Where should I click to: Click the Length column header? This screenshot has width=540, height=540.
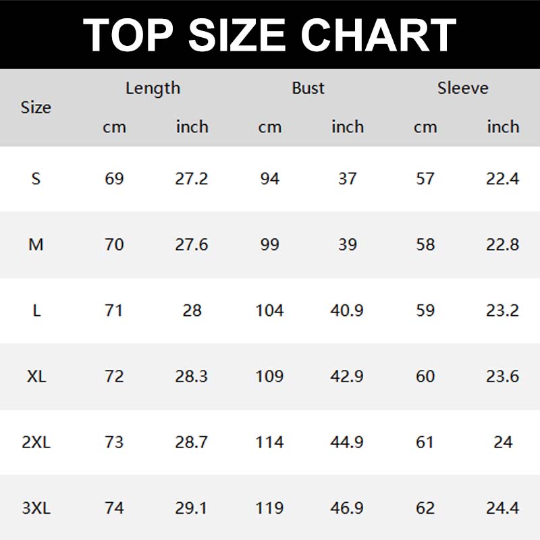point(153,88)
